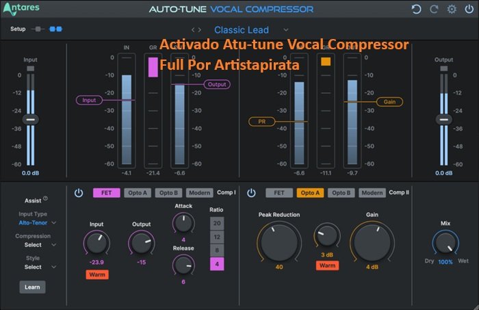
Task: Select Opto B mode for Comp II
Action: [x=341, y=193]
